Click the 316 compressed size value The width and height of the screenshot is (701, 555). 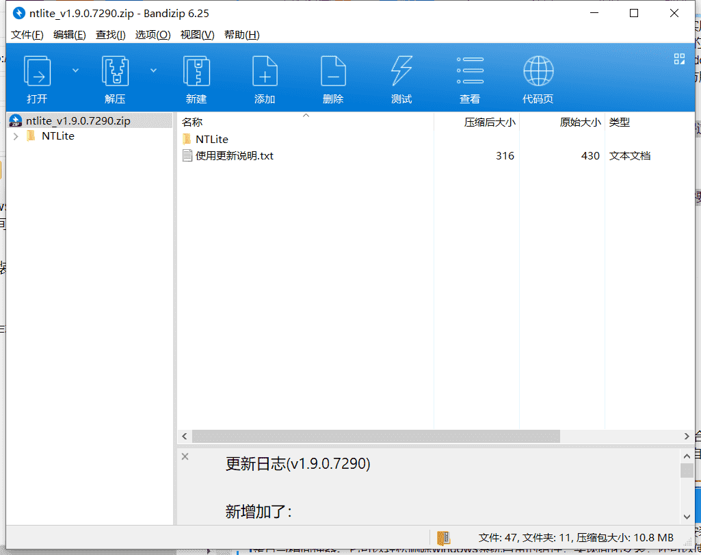click(505, 155)
